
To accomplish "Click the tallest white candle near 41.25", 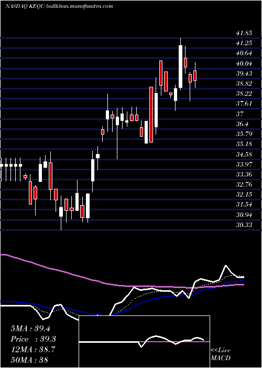I will pos(180,66).
